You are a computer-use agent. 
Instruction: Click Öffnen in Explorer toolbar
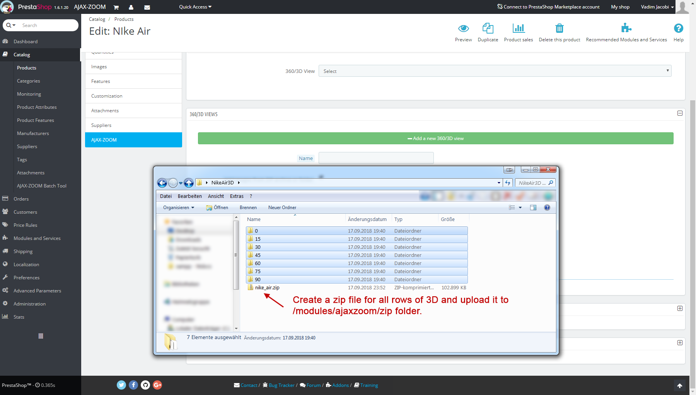[x=217, y=208]
